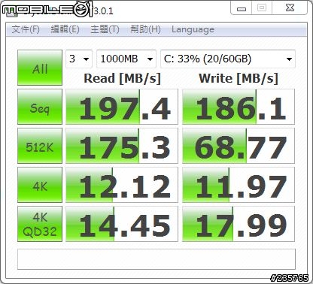Expand the test count dropdown showing 3
The height and width of the screenshot is (284, 313).
tap(79, 59)
